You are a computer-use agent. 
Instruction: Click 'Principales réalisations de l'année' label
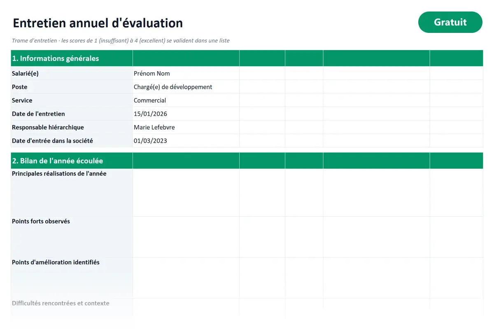coord(59,174)
